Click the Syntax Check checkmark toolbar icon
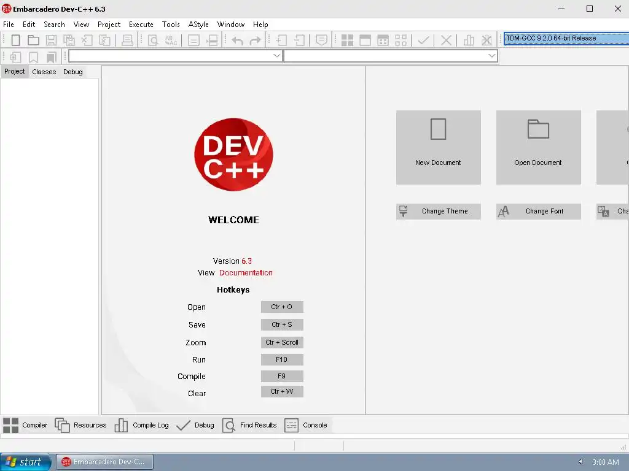The image size is (629, 471). point(424,40)
